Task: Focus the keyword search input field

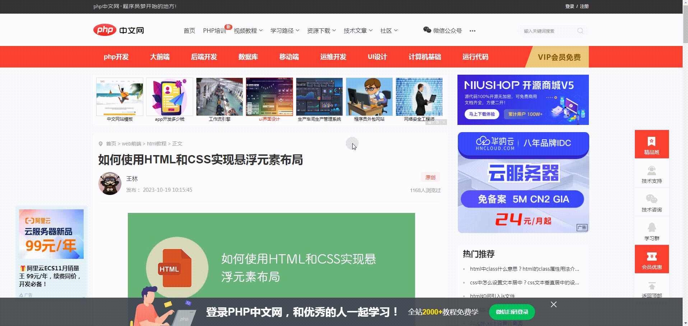Action: 548,31
